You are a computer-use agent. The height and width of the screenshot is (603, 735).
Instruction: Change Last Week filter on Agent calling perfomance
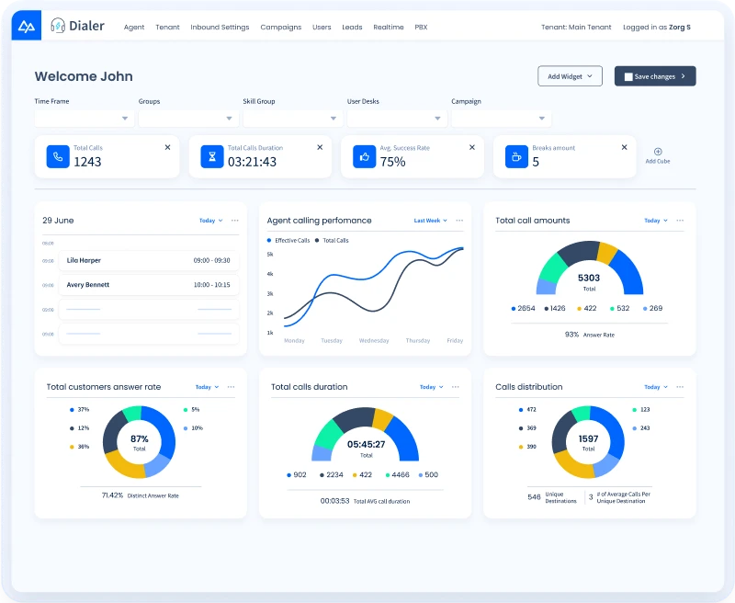pos(429,221)
